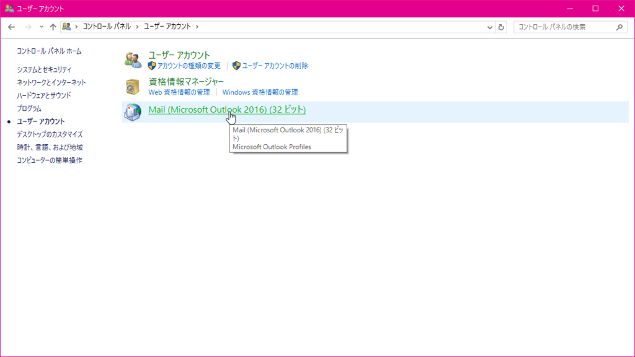
Task: Refresh the Control Panel view
Action: (501, 27)
